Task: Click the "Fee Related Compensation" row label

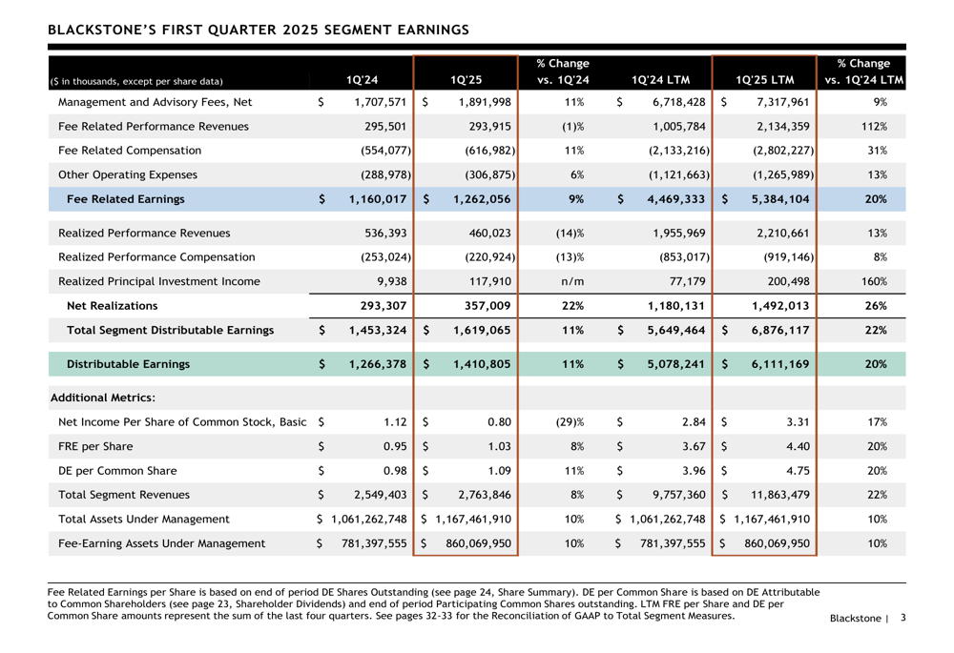Action: coord(130,151)
